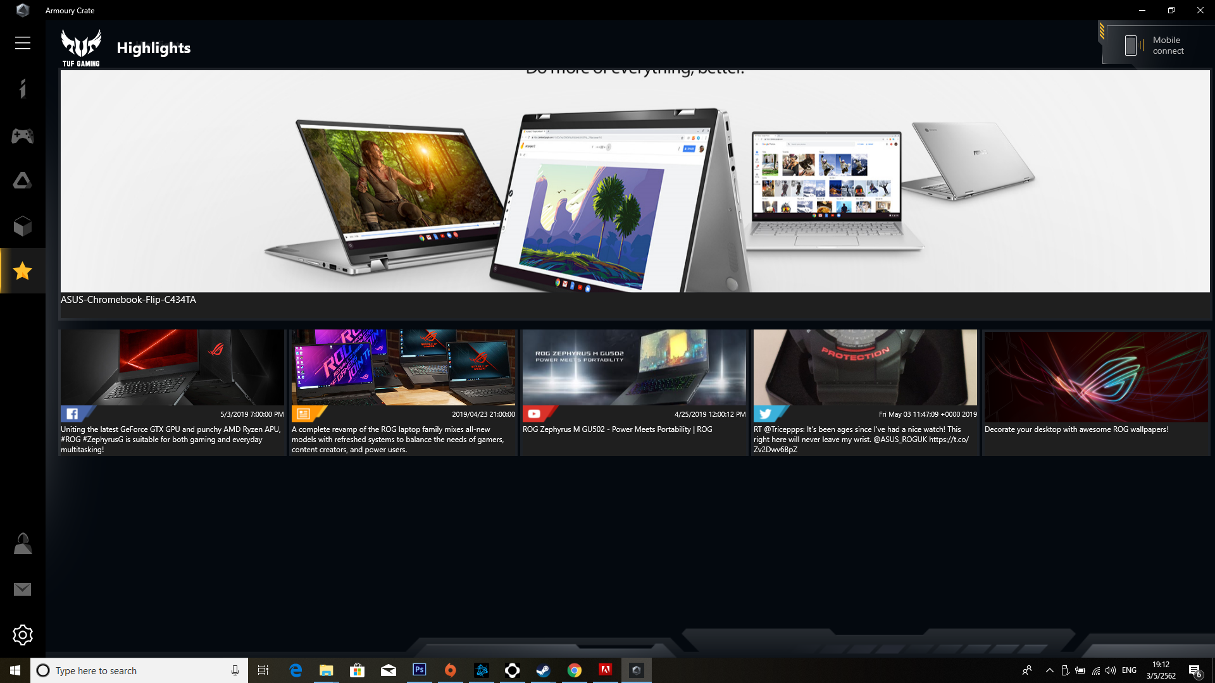Click the ASUS-Chromebook-Flip-C434TA caption

[x=128, y=300]
